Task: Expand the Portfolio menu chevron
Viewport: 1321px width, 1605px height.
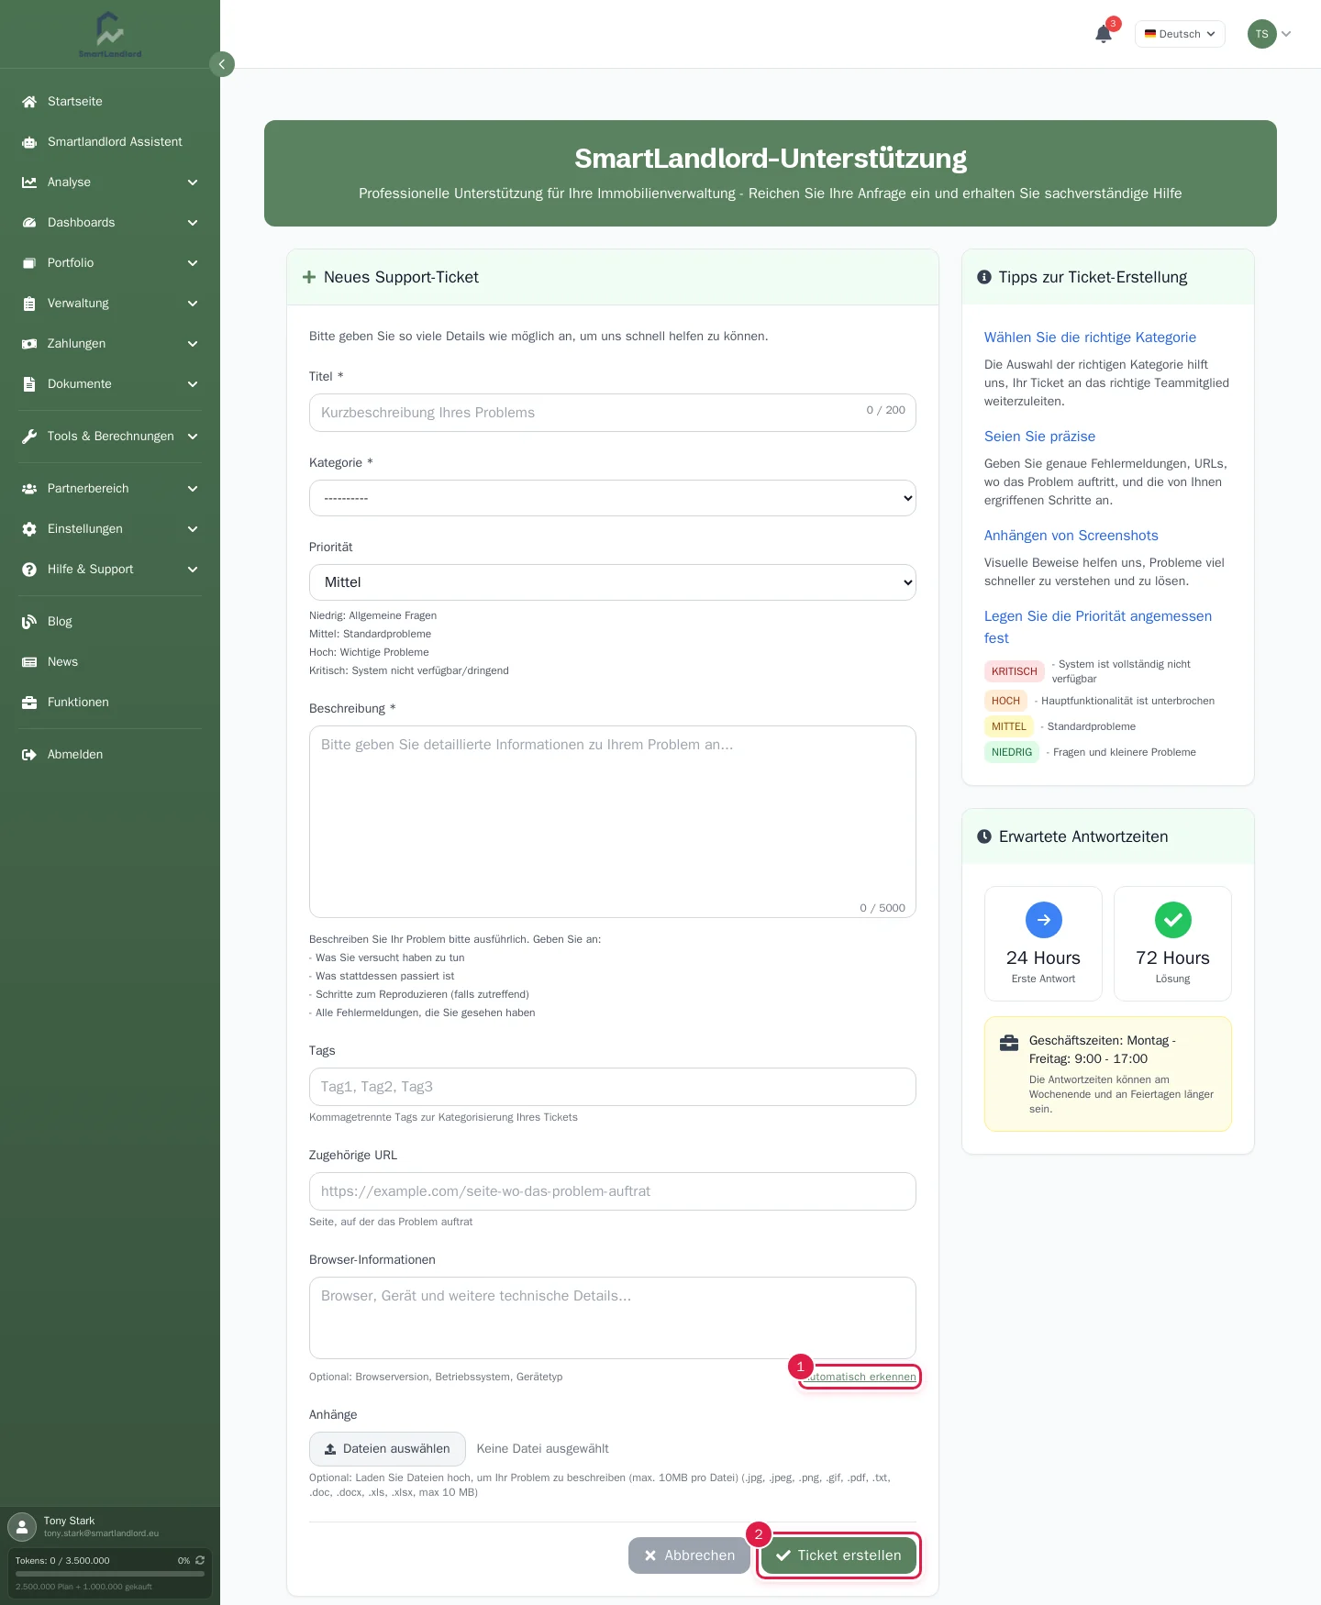Action: pos(193,263)
